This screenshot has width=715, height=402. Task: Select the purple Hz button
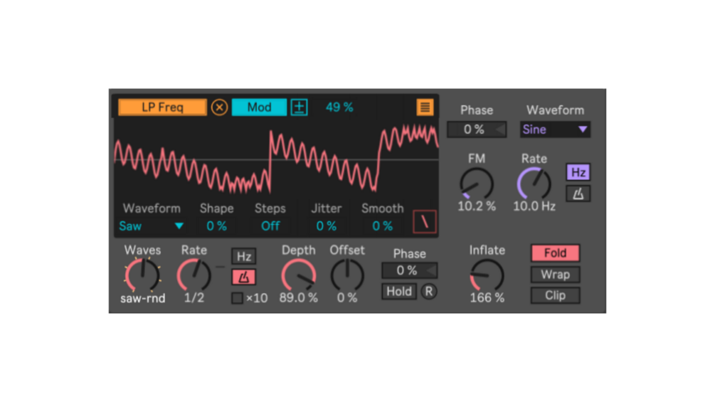click(x=578, y=172)
